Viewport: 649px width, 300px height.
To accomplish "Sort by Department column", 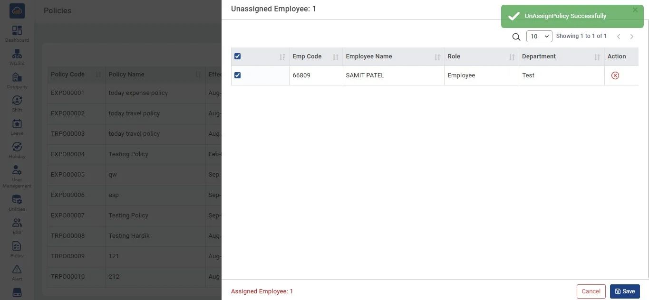I will coord(597,57).
